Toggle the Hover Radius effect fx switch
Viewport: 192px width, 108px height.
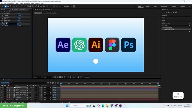(x=3, y=14)
